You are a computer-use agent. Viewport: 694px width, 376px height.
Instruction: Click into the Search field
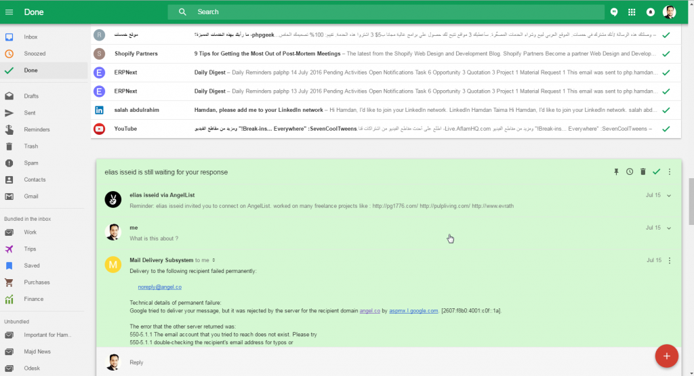386,12
